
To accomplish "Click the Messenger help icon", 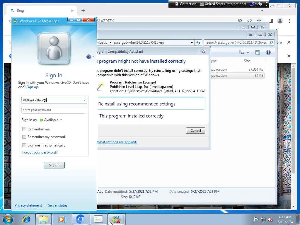I will click(88, 57).
